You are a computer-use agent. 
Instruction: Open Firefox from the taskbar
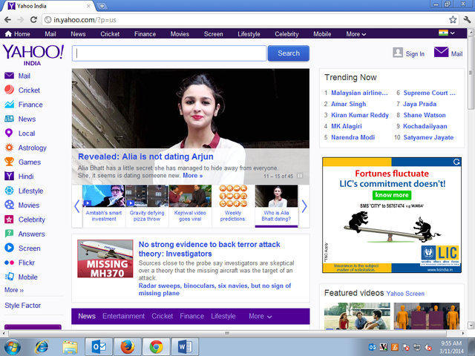click(128, 346)
